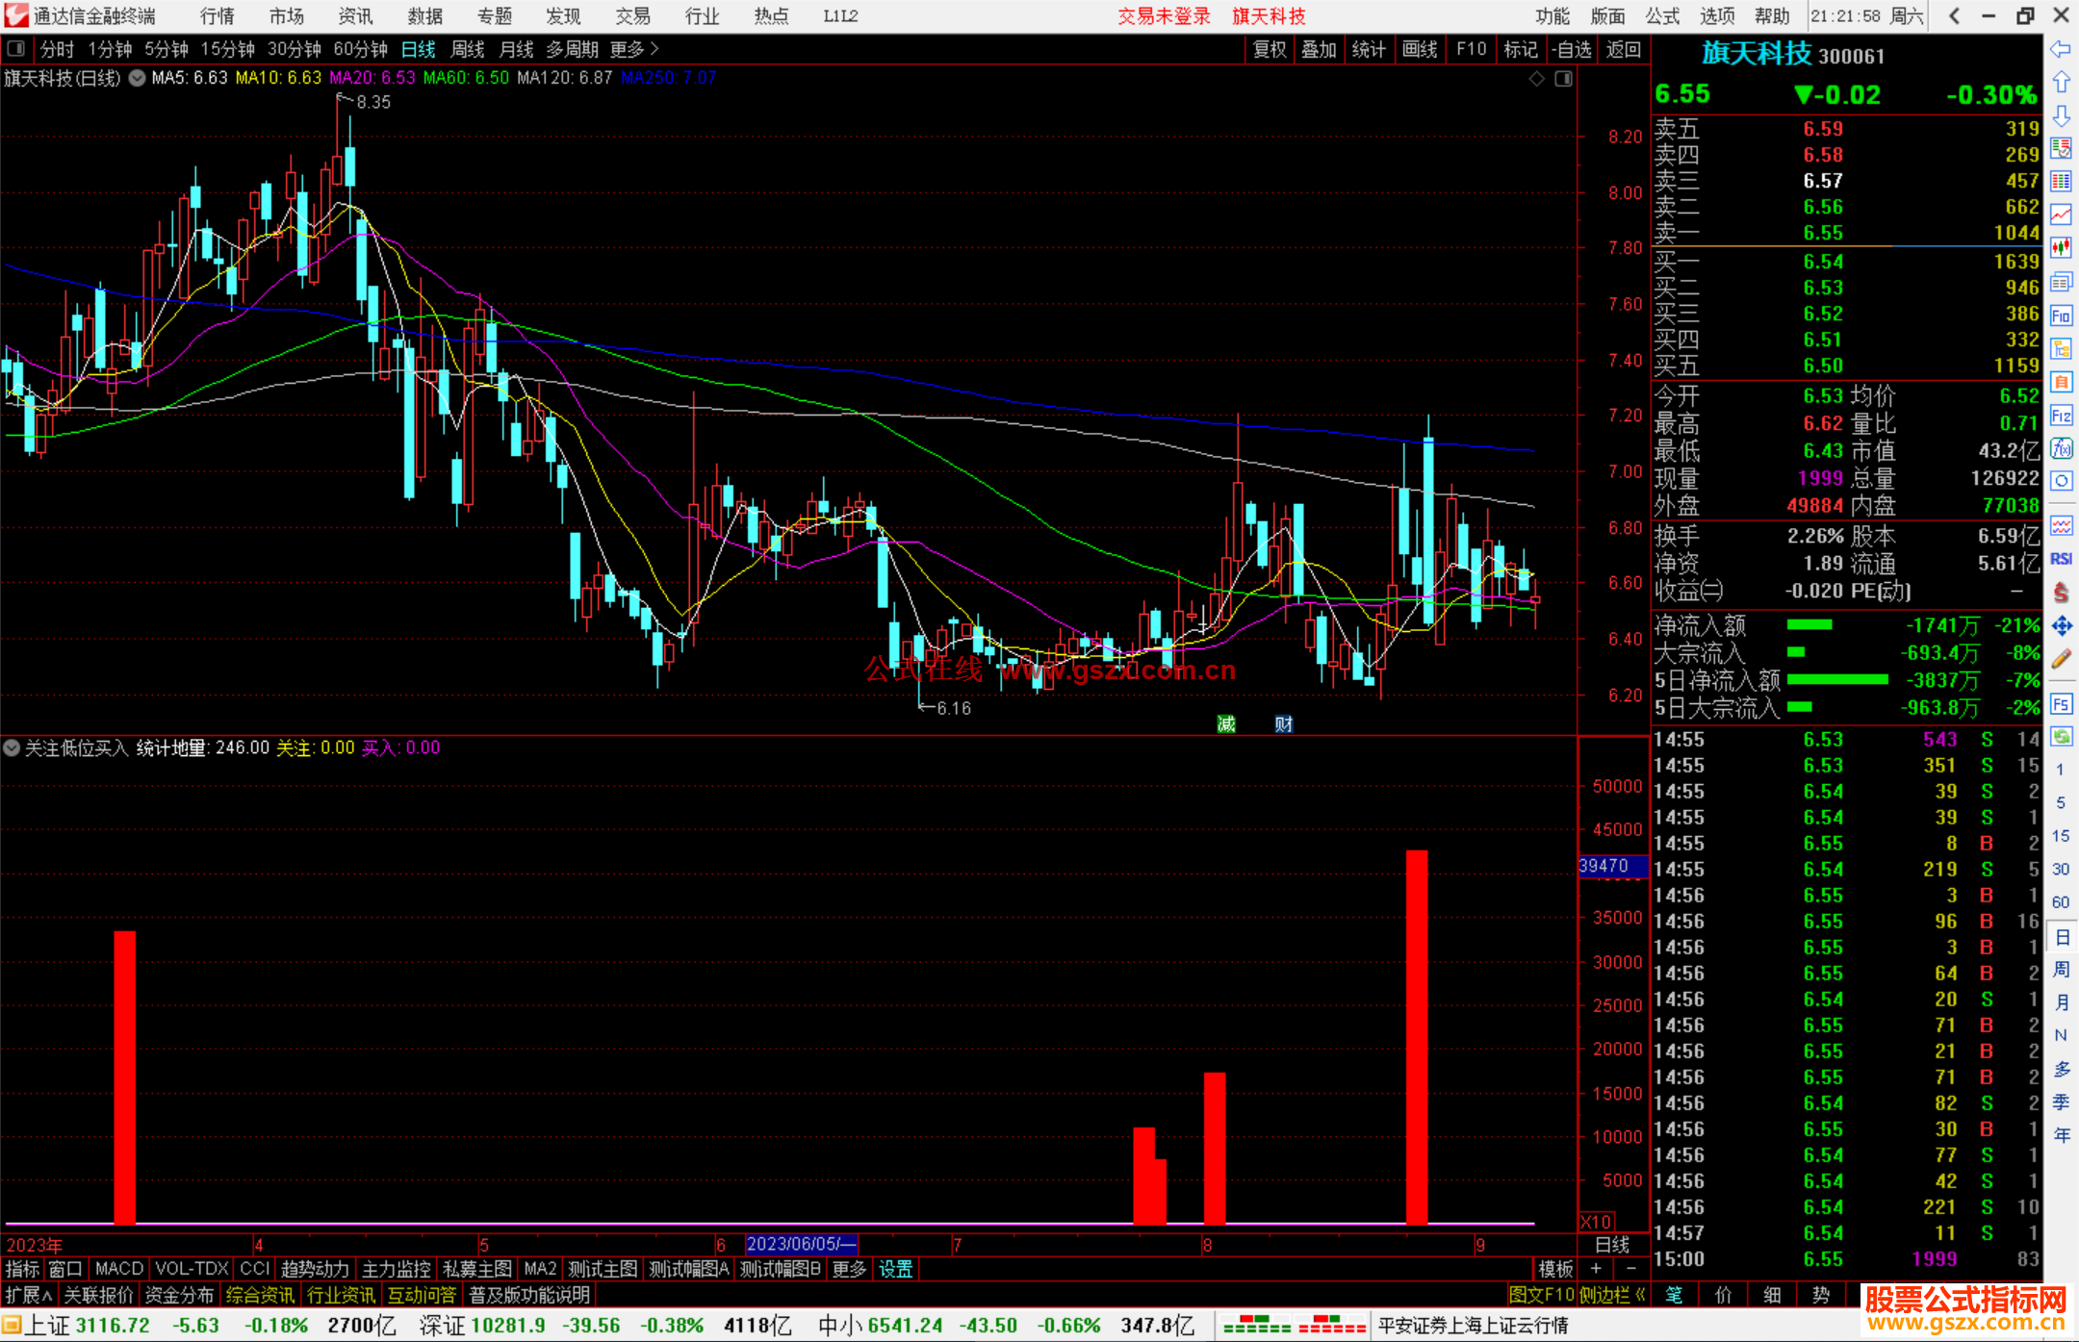Open the F10 info sidebar icon
The height and width of the screenshot is (1342, 2079).
coord(2061,317)
